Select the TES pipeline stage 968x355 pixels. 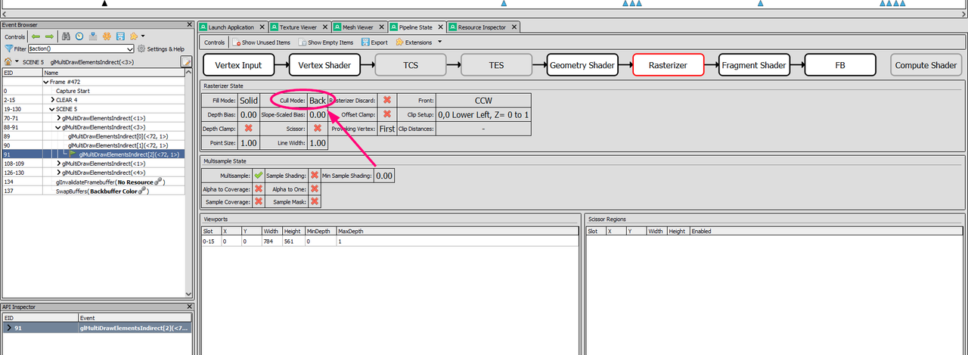(x=496, y=65)
